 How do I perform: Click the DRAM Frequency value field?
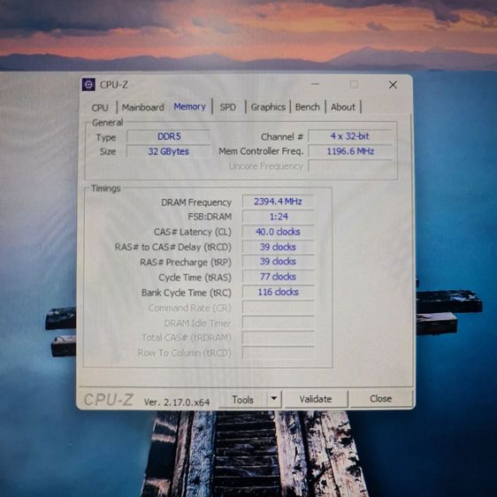coord(278,202)
